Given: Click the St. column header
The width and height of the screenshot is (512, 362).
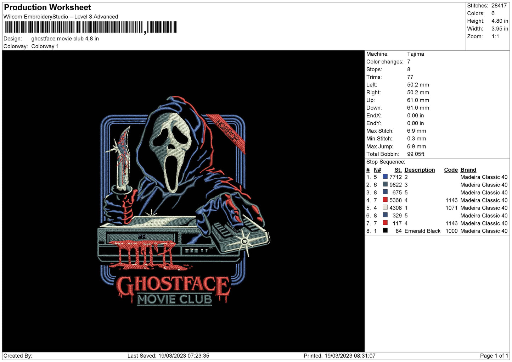Looking at the screenshot, I should point(398,170).
